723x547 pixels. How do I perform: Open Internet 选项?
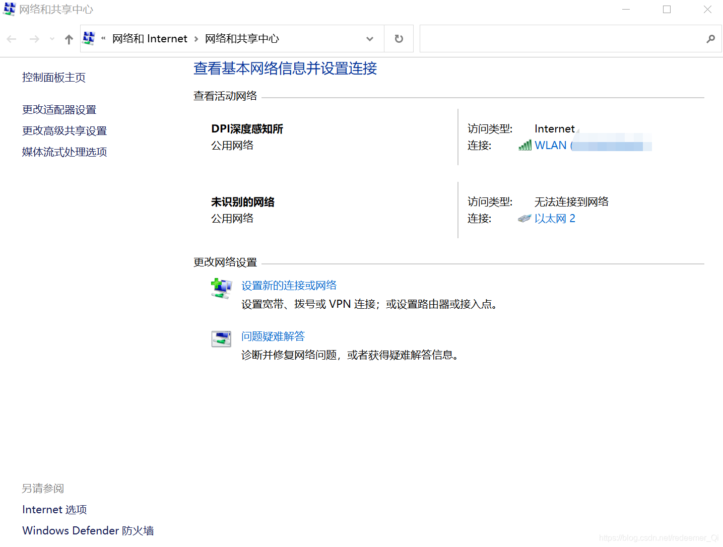coord(54,510)
